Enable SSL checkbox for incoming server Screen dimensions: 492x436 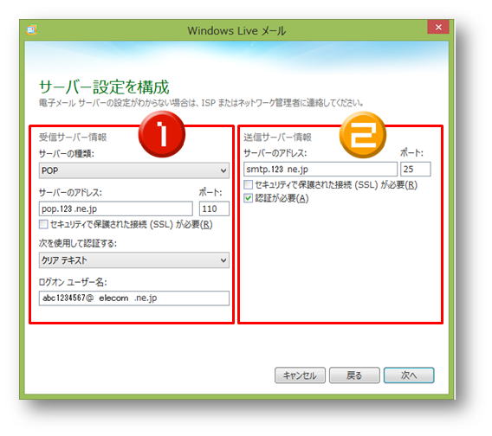click(43, 224)
